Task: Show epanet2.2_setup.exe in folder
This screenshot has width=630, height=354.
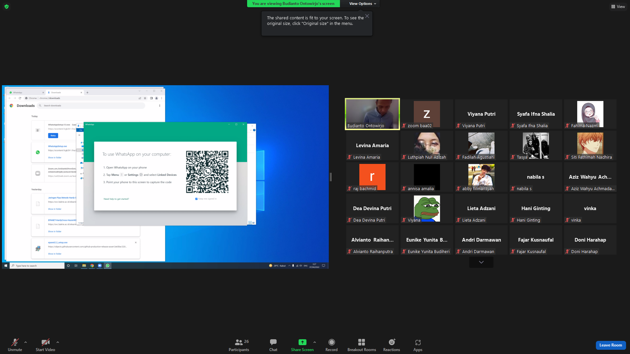Action: (x=55, y=254)
